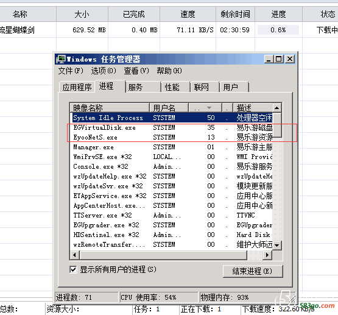Open the 查看(V) menu

click(136, 71)
